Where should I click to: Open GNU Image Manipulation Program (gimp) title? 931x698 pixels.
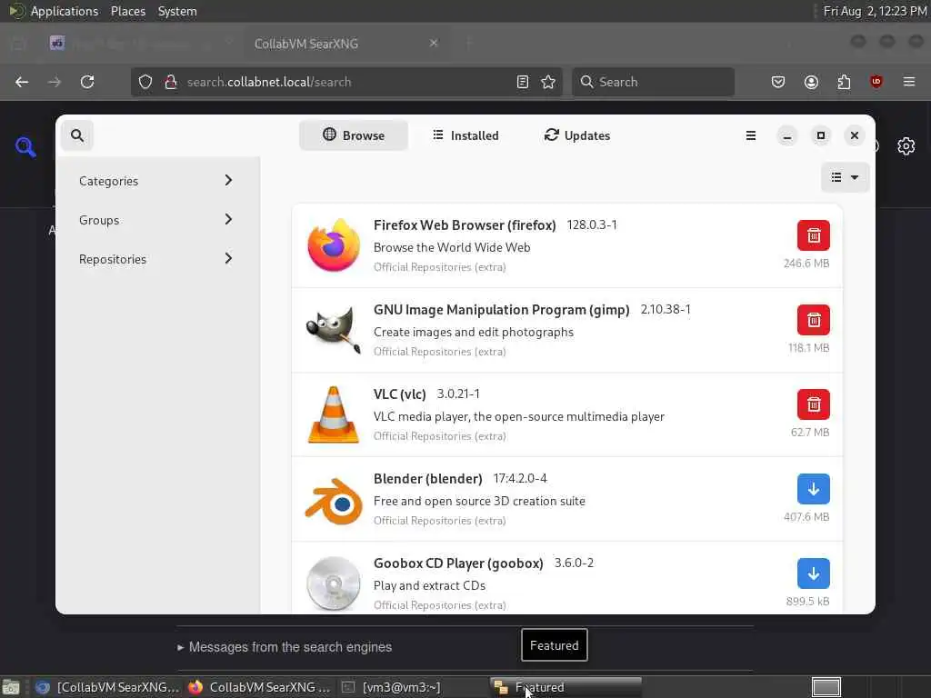pos(501,309)
